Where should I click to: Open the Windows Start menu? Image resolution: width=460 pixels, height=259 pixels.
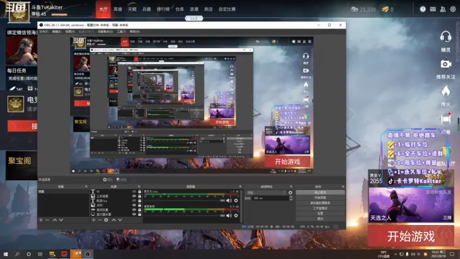(6, 254)
